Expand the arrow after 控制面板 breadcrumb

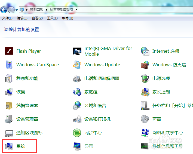pyautogui.click(x=47, y=10)
